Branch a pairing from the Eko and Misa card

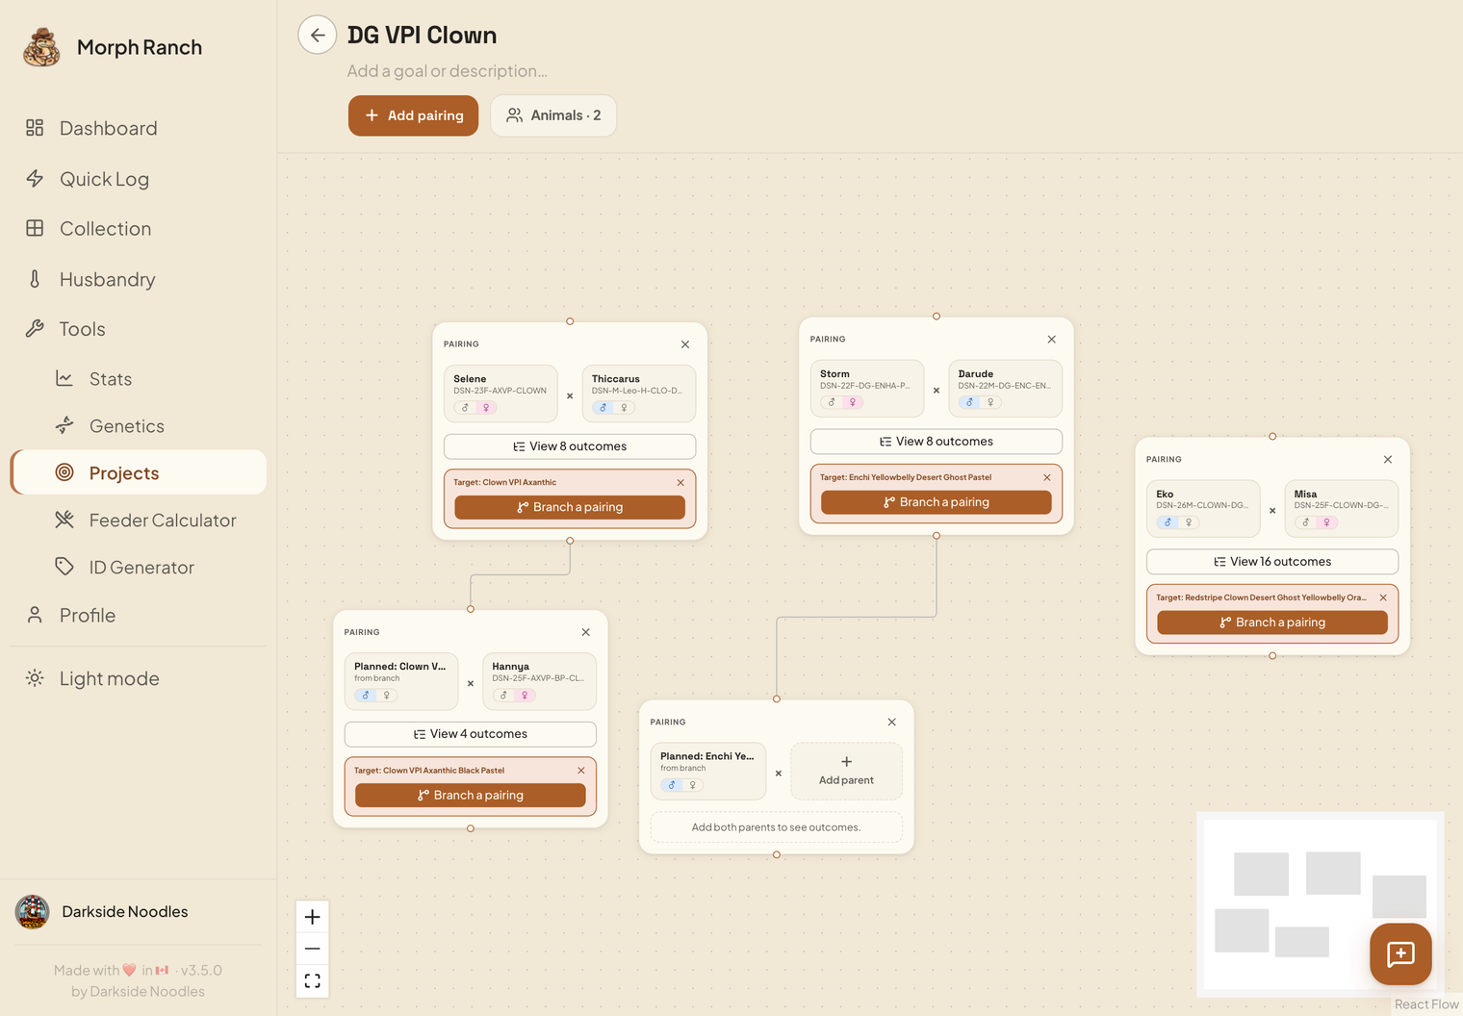1272,622
